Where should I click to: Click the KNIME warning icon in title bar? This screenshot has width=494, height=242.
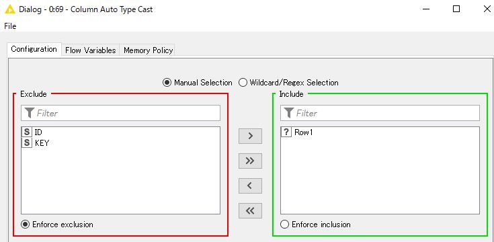point(10,9)
